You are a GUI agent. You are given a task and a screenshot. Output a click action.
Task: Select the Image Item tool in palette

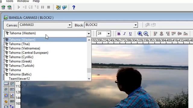click(6, 95)
